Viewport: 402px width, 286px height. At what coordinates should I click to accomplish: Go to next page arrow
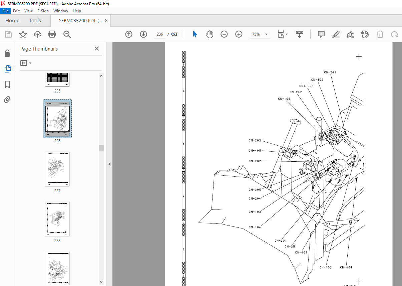point(143,34)
